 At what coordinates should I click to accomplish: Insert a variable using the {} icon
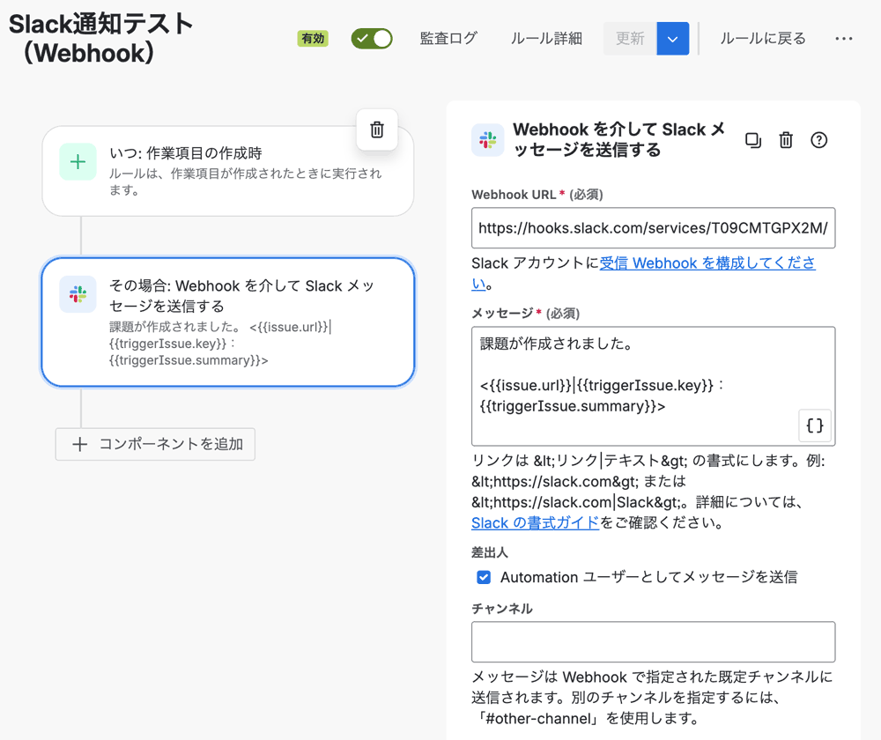(x=814, y=425)
